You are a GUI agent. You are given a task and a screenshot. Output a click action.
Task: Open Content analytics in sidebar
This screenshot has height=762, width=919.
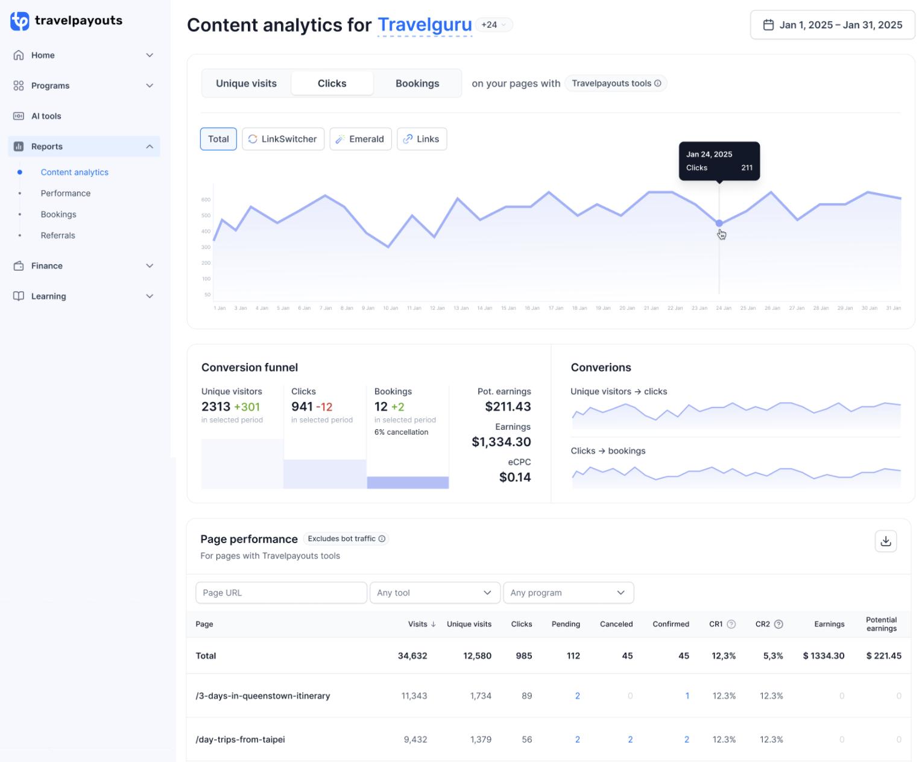75,172
